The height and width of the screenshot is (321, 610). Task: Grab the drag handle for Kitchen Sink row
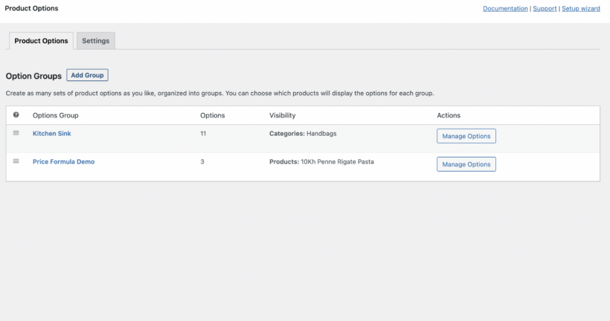pos(16,133)
